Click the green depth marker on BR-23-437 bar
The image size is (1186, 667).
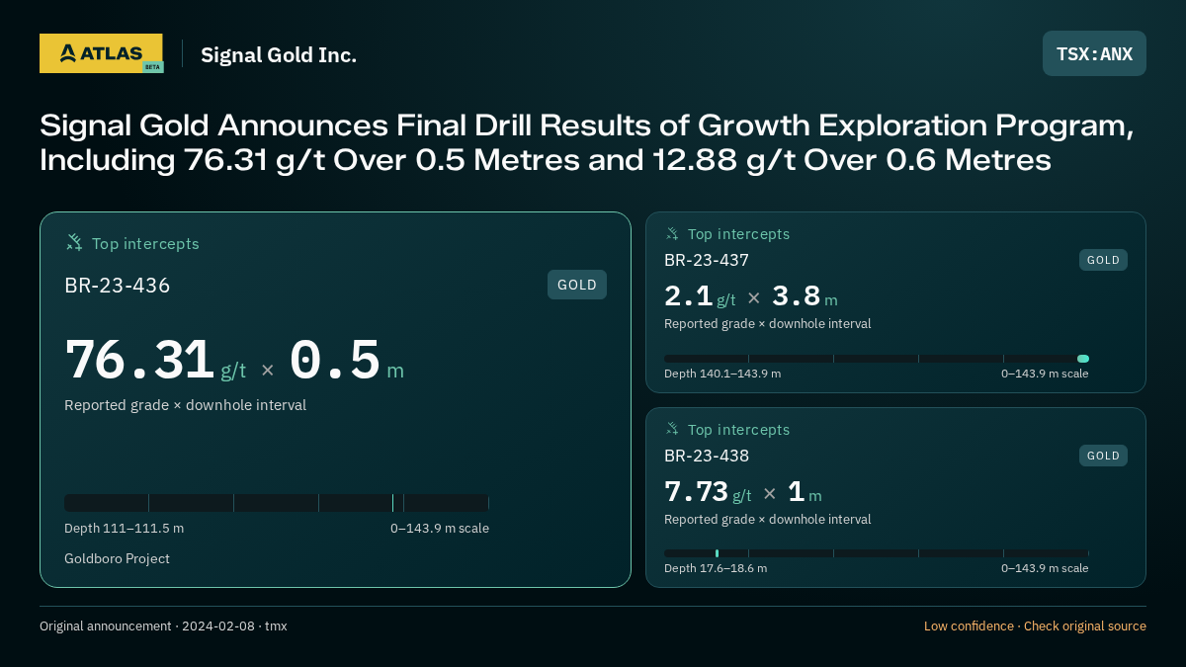(1083, 359)
